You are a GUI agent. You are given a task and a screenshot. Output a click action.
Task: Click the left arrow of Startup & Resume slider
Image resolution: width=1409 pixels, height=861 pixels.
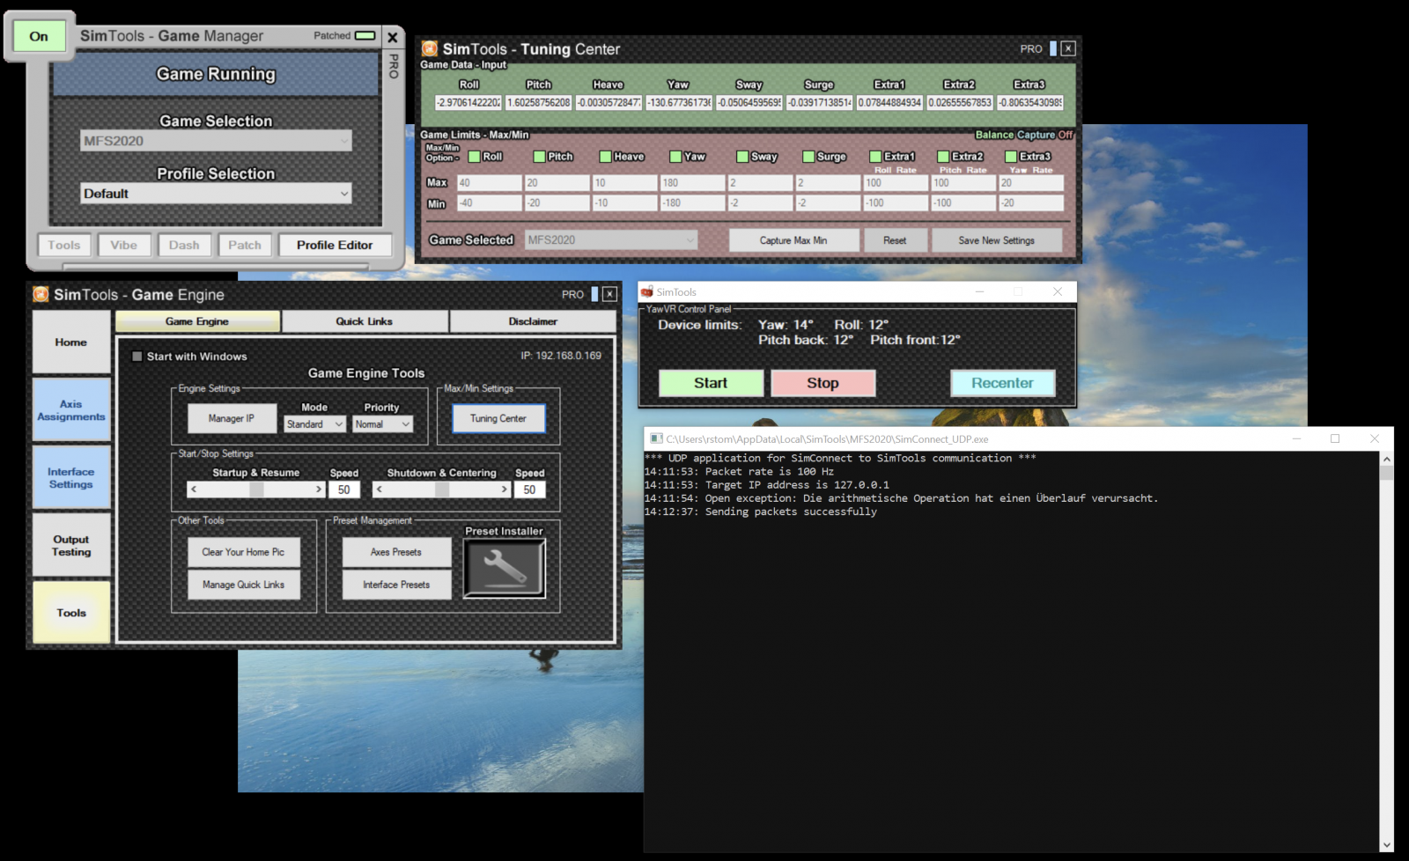(194, 489)
